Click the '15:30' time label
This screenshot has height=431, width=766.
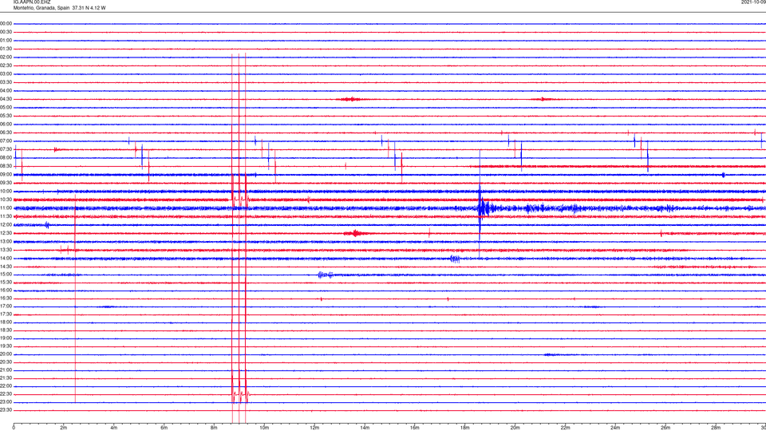coord(6,283)
